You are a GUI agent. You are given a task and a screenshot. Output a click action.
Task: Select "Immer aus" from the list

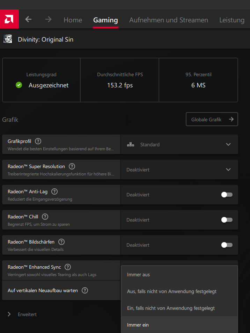(x=139, y=275)
